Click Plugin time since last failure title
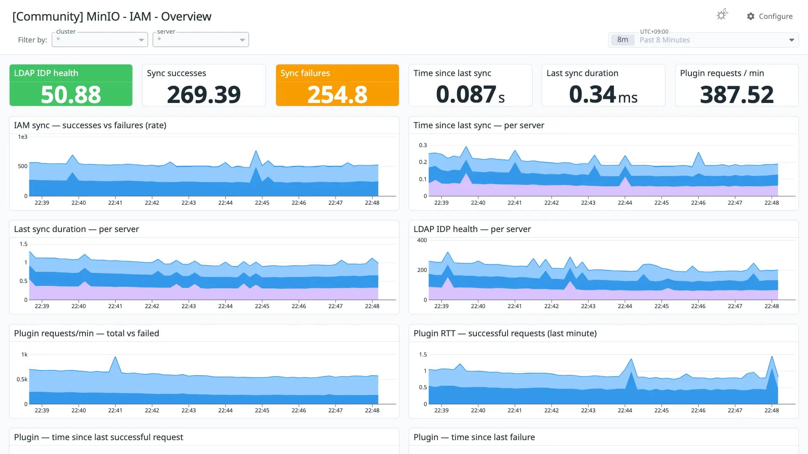The width and height of the screenshot is (808, 454). click(x=474, y=437)
